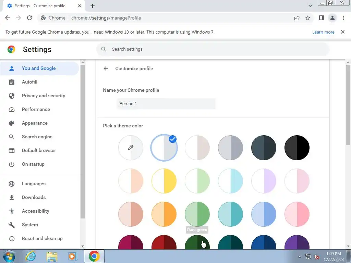Toggle the side panel icon
The height and width of the screenshot is (263, 351).
tap(322, 18)
